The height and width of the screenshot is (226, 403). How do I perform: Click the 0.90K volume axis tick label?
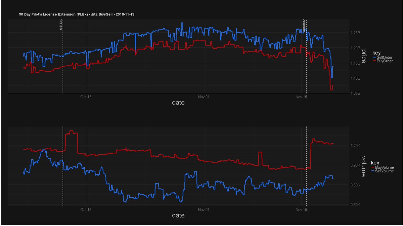(355, 165)
